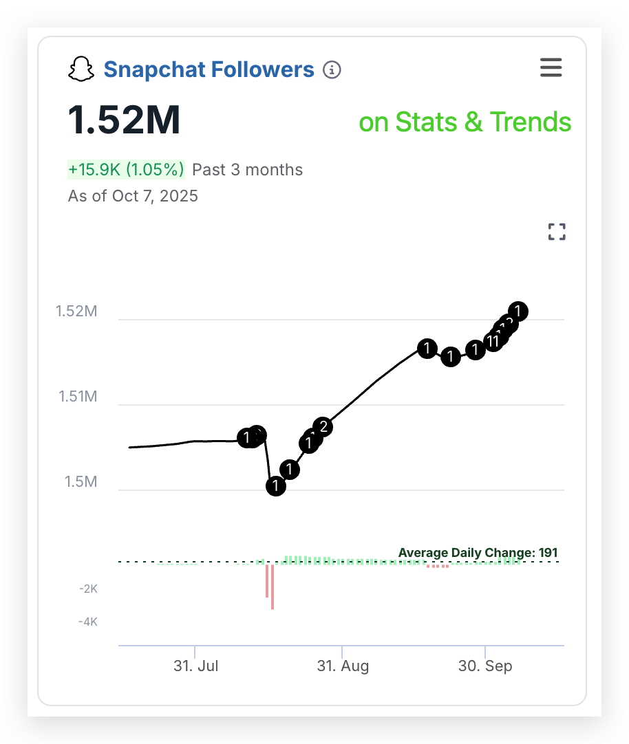The height and width of the screenshot is (744, 629).
Task: Click the 'As of Oct 7, 2025' date text
Action: (x=133, y=196)
